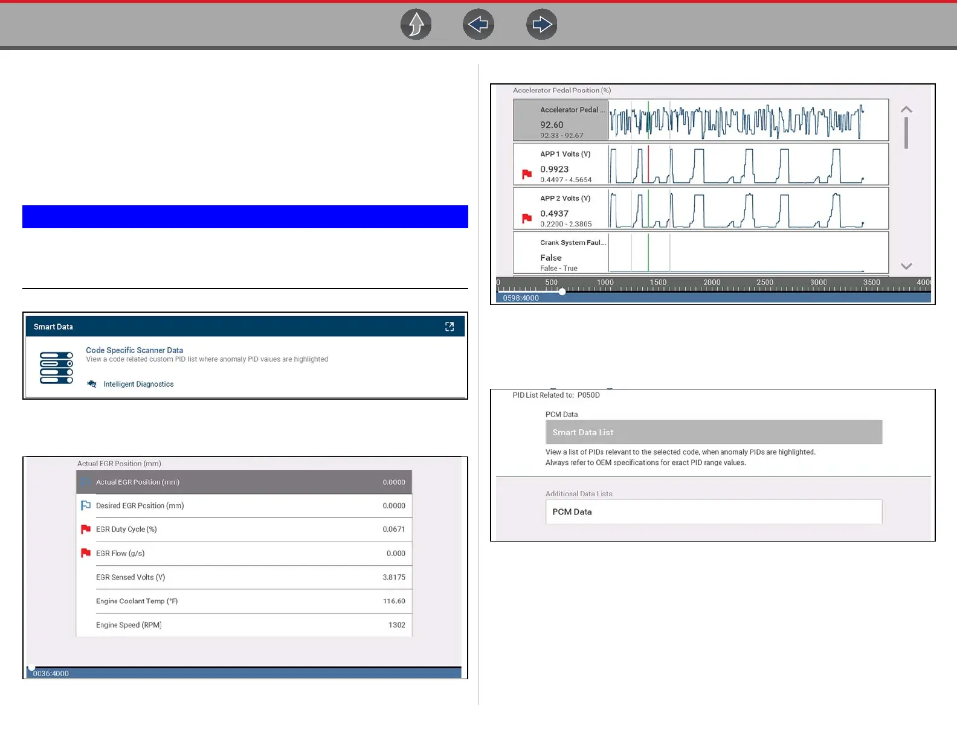Click the red flag beside EGR Duty Cycle

pos(86,529)
